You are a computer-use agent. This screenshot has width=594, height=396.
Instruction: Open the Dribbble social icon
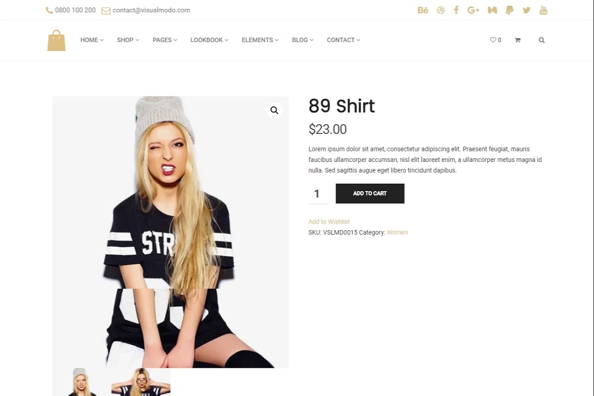click(x=441, y=10)
